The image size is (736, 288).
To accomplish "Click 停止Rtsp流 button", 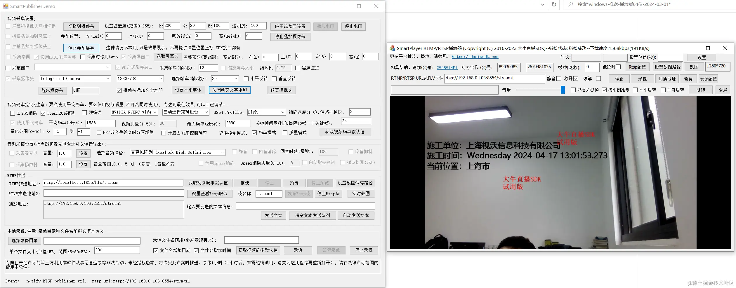I will click(329, 194).
